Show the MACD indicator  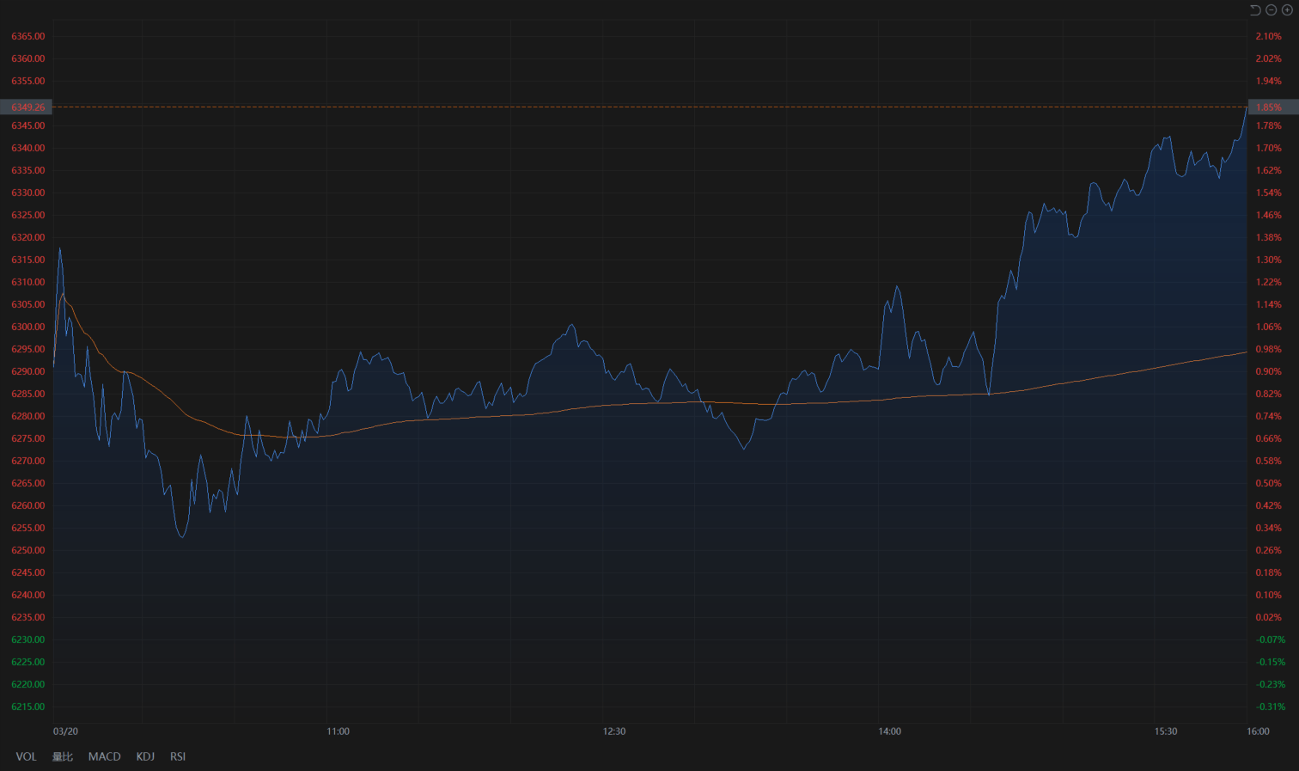[104, 756]
